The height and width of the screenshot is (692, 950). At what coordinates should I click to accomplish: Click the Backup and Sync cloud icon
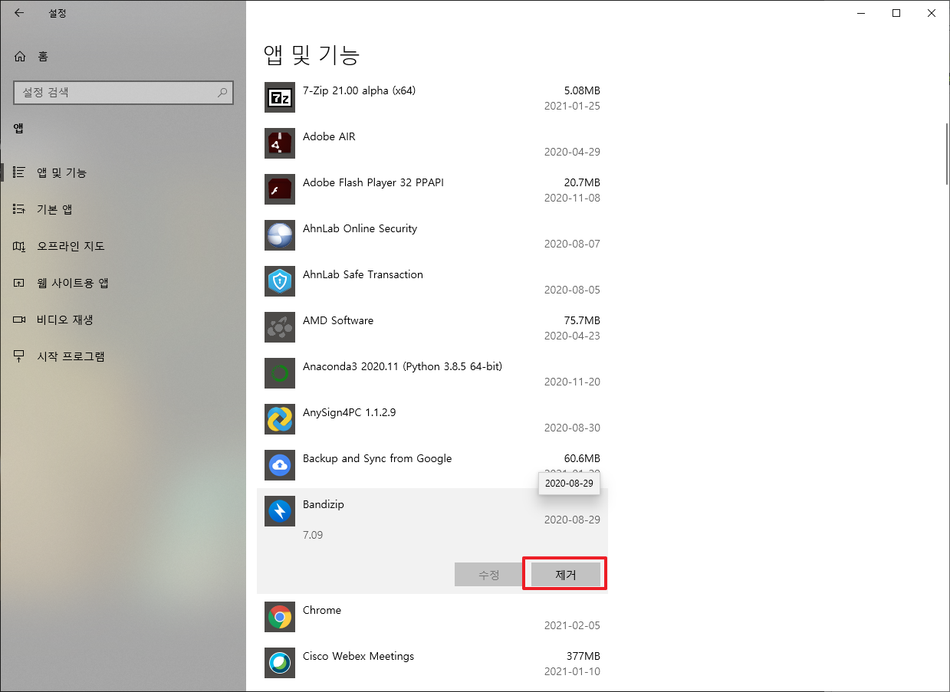279,465
